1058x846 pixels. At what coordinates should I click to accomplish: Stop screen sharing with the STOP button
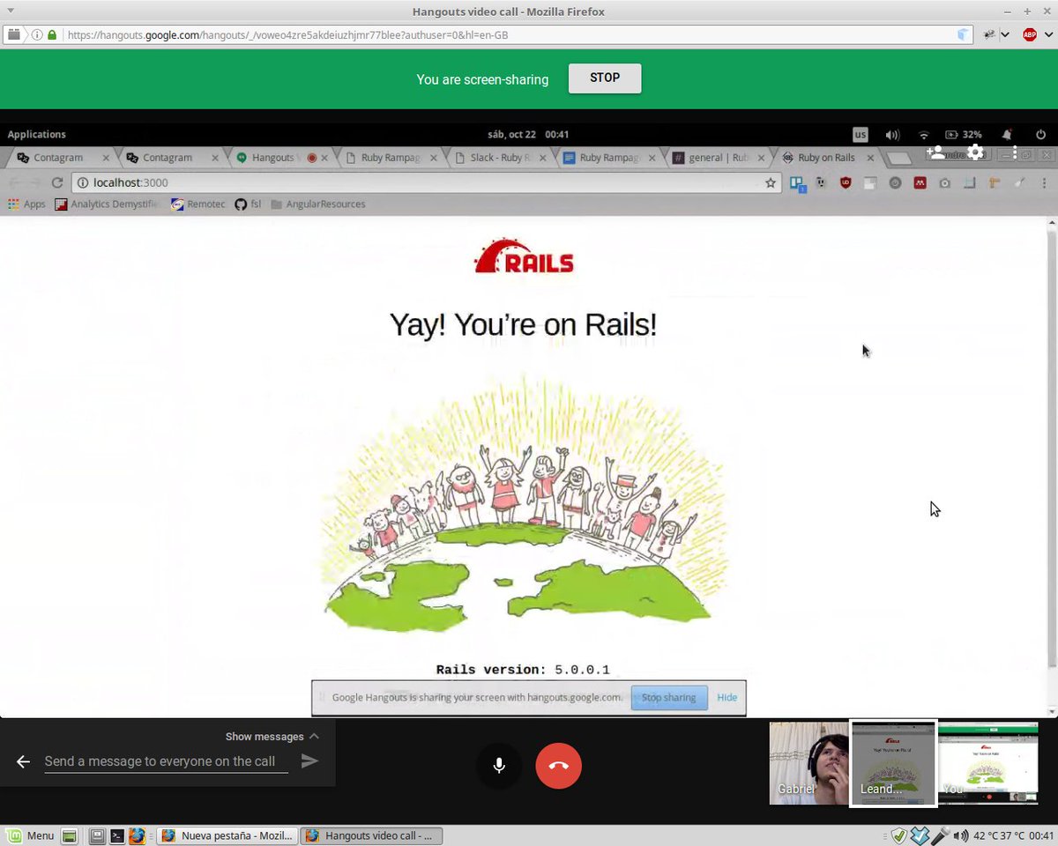point(605,78)
